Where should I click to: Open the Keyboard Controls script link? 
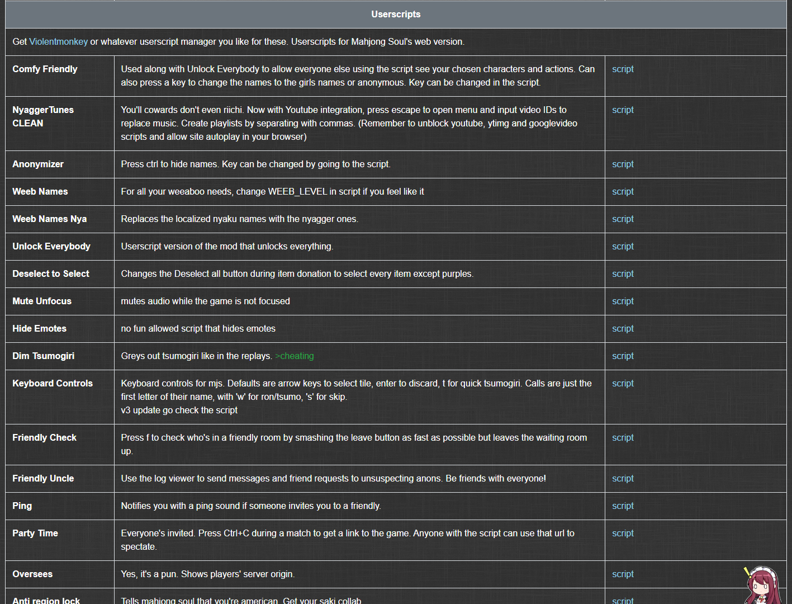pos(623,383)
